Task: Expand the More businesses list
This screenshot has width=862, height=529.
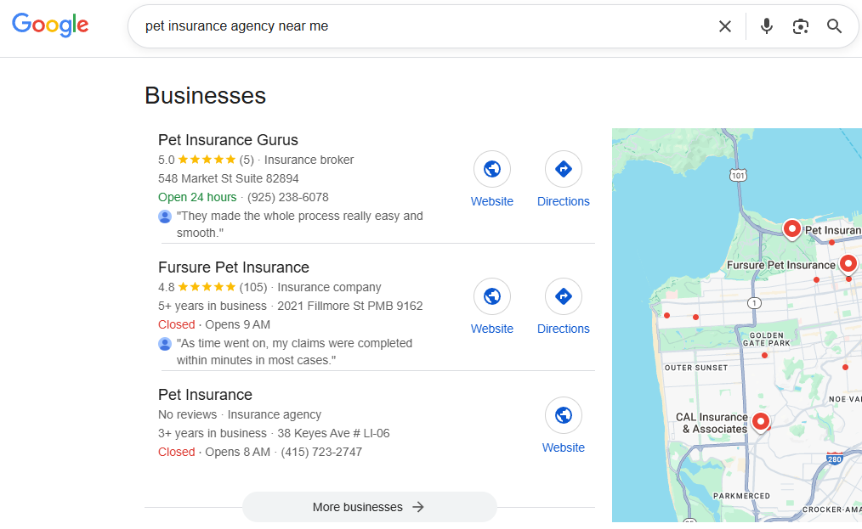Action: coord(369,507)
